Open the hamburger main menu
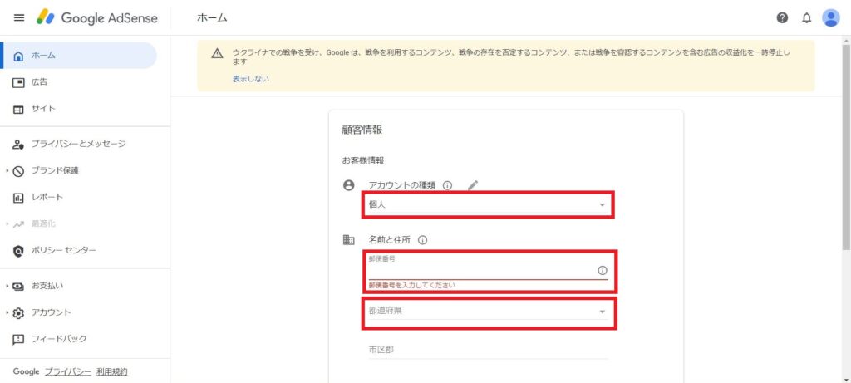 pos(19,17)
